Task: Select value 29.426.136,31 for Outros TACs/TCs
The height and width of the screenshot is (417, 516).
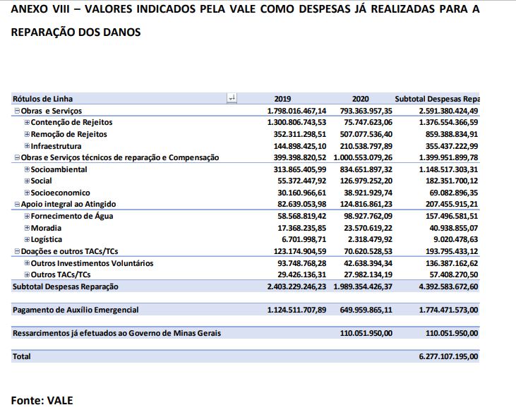Action: click(302, 274)
